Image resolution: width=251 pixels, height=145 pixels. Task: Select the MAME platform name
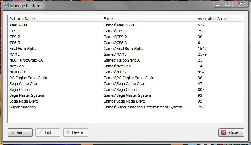point(14,54)
